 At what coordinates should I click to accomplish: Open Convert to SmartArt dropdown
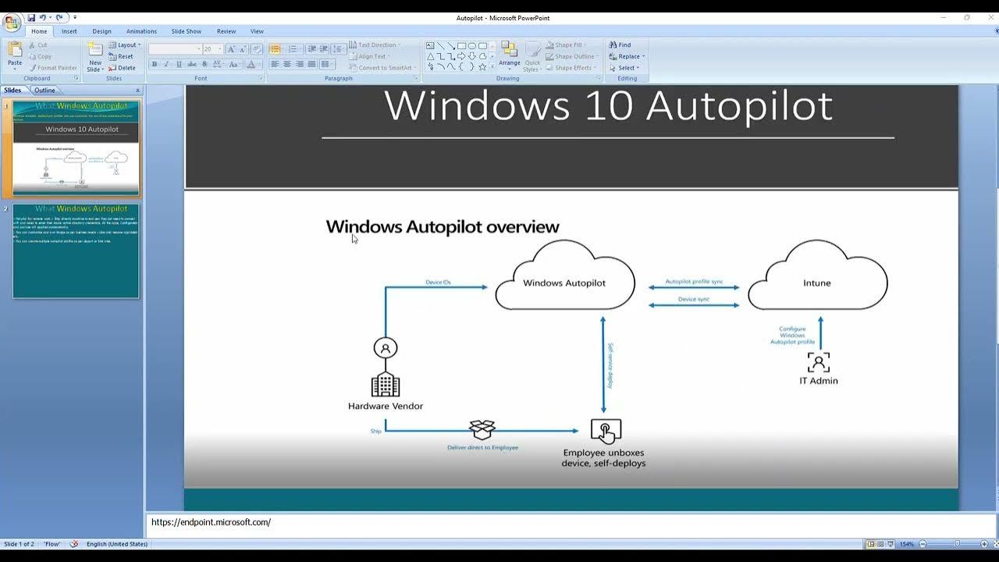pyautogui.click(x=382, y=68)
